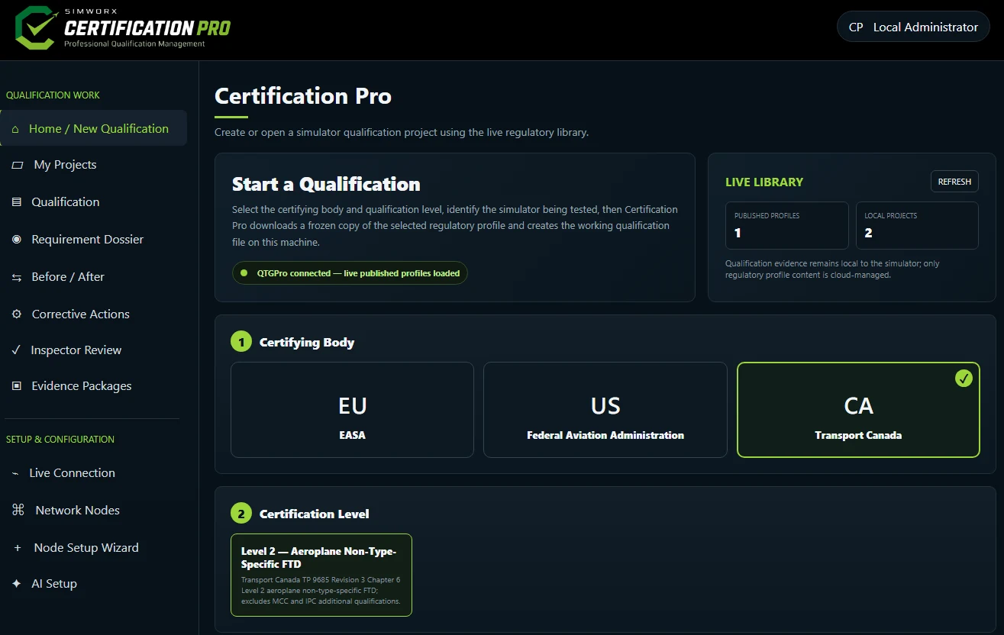Click the folder icon beside My Projects
Image resolution: width=1004 pixels, height=635 pixels.
click(18, 165)
